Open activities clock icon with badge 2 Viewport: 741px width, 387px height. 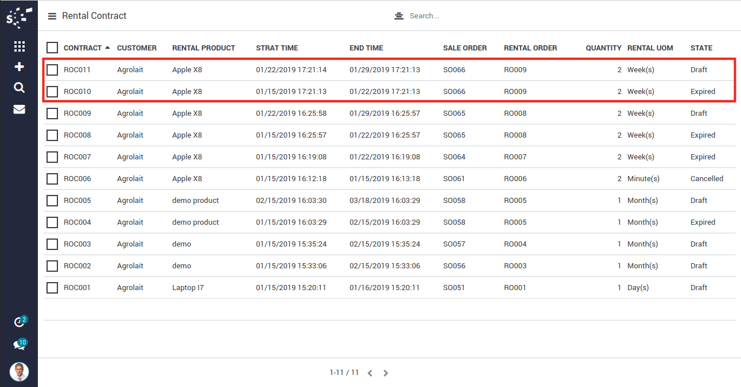[x=20, y=322]
